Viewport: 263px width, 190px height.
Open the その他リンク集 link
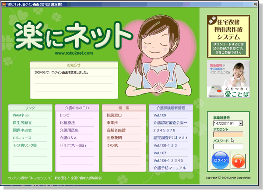(25, 145)
